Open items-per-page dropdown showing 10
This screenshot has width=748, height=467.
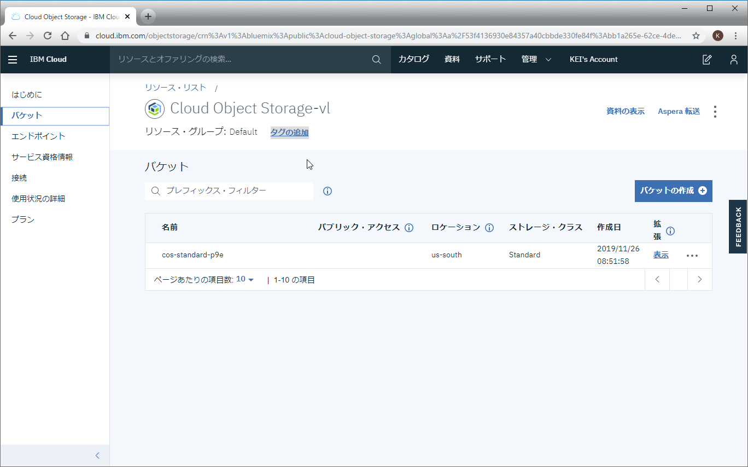tap(245, 280)
